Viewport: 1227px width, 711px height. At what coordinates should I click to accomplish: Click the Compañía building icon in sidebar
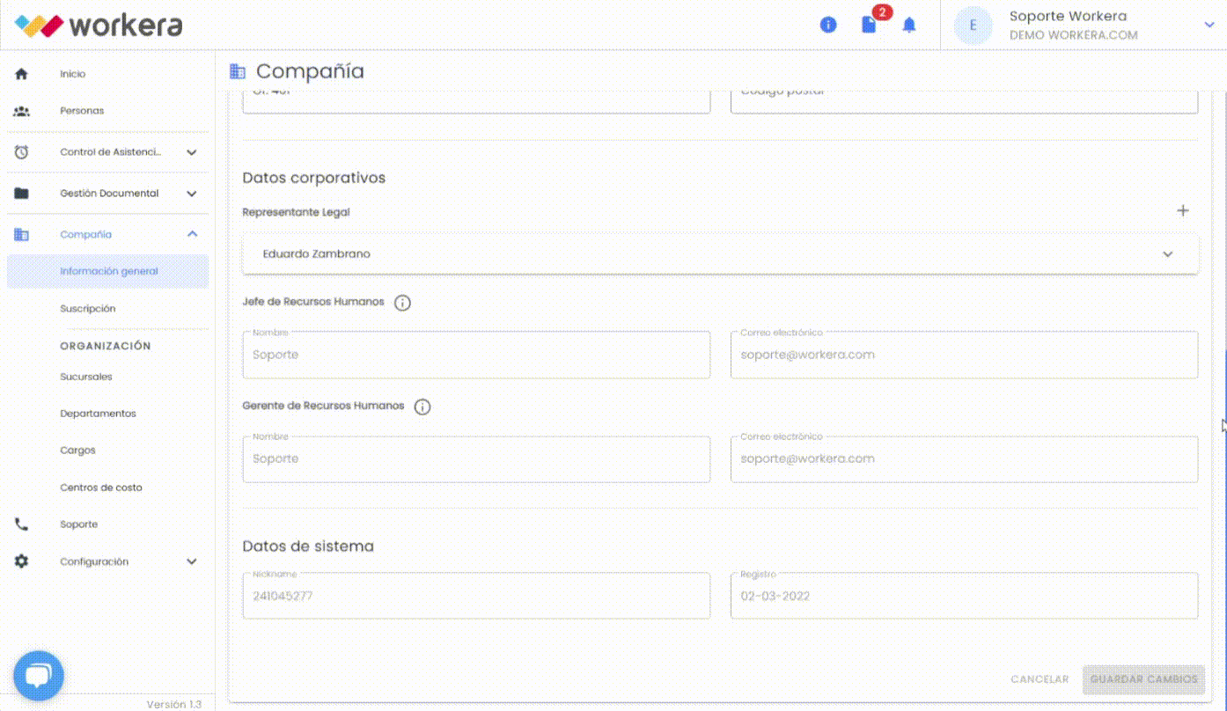(22, 235)
